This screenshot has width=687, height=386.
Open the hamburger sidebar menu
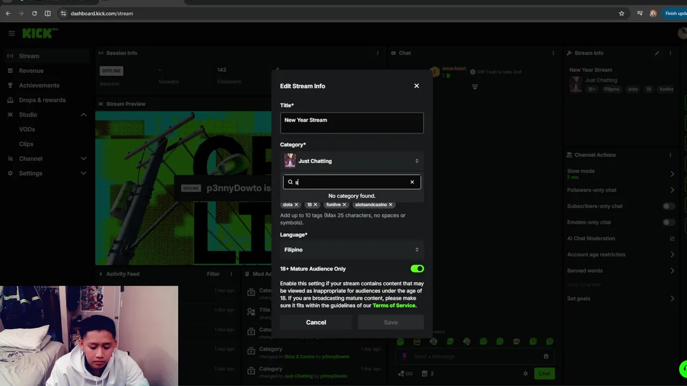tap(11, 33)
